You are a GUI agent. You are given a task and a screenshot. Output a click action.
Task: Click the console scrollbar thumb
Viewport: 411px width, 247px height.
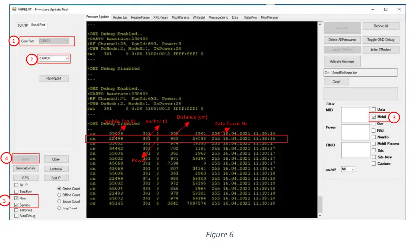coord(320,205)
